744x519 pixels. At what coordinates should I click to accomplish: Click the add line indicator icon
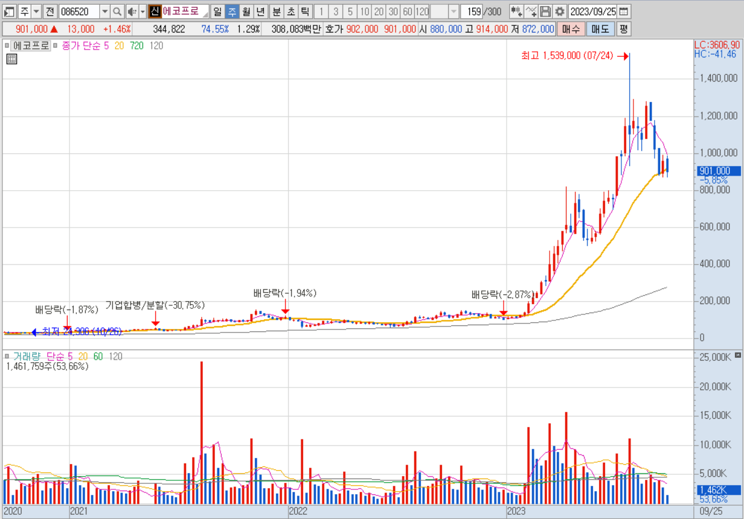(531, 11)
